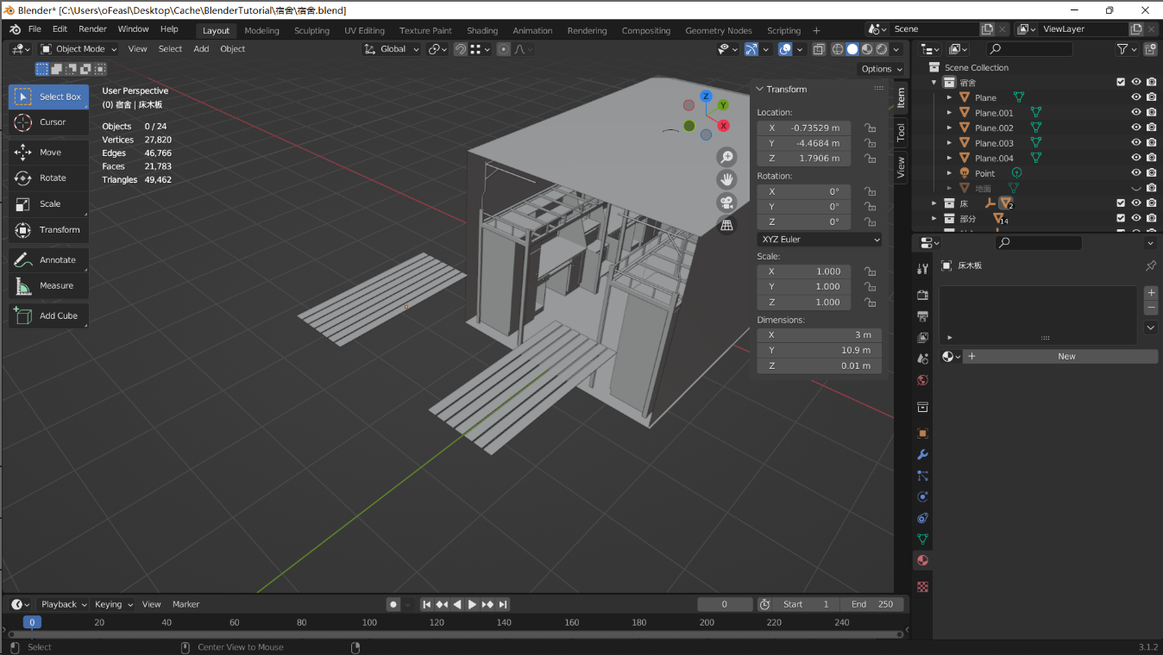Open the Modifiers wrench icon
Viewport: 1163px width, 655px height.
click(922, 455)
